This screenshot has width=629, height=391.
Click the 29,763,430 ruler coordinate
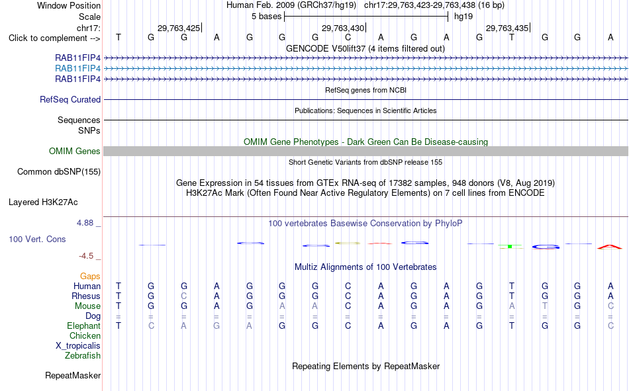pyautogui.click(x=343, y=28)
